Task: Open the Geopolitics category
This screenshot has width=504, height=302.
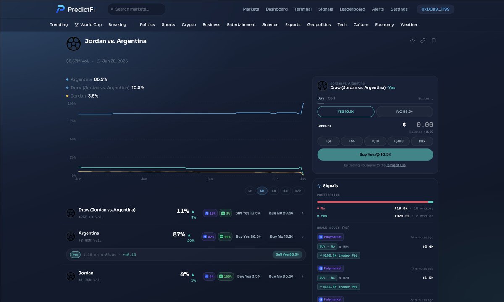Action: point(319,25)
